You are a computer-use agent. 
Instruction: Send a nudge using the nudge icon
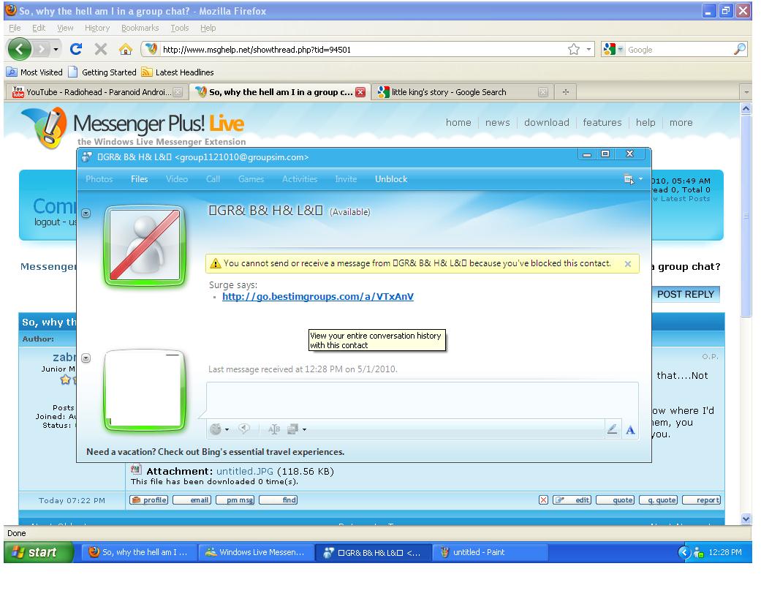pyautogui.click(x=244, y=429)
